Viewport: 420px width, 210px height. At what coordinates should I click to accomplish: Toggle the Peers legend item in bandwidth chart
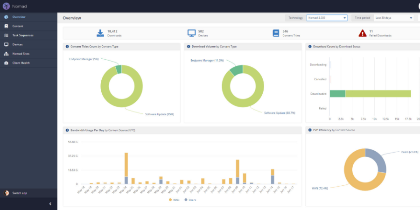pos(191,199)
